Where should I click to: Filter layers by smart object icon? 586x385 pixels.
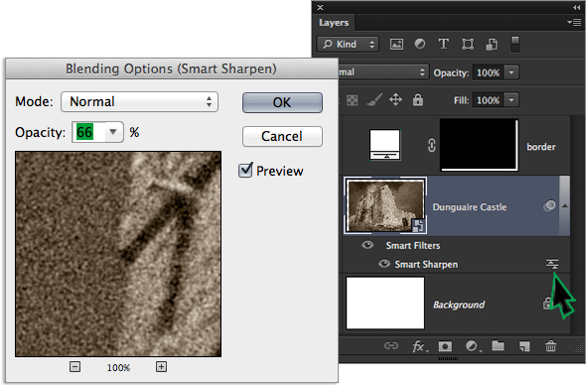pyautogui.click(x=492, y=44)
